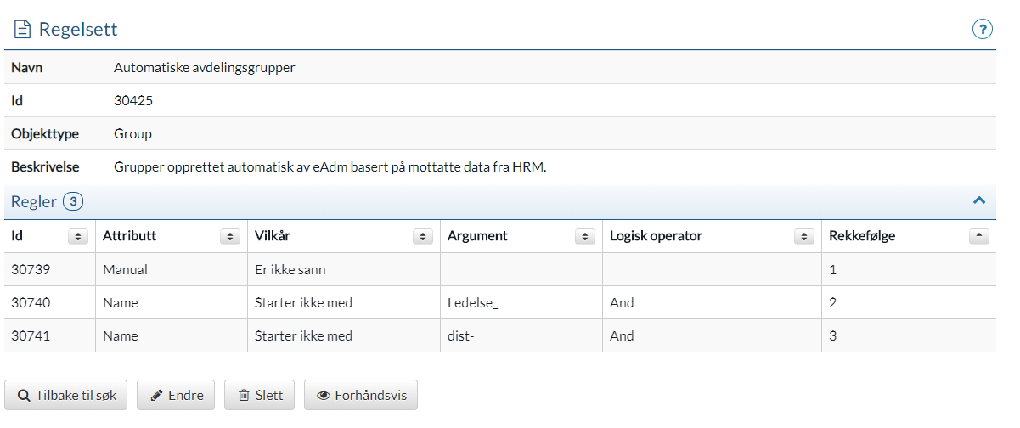Go back with Tilbake til søk
Viewport: 1020px width, 428px height.
click(67, 396)
